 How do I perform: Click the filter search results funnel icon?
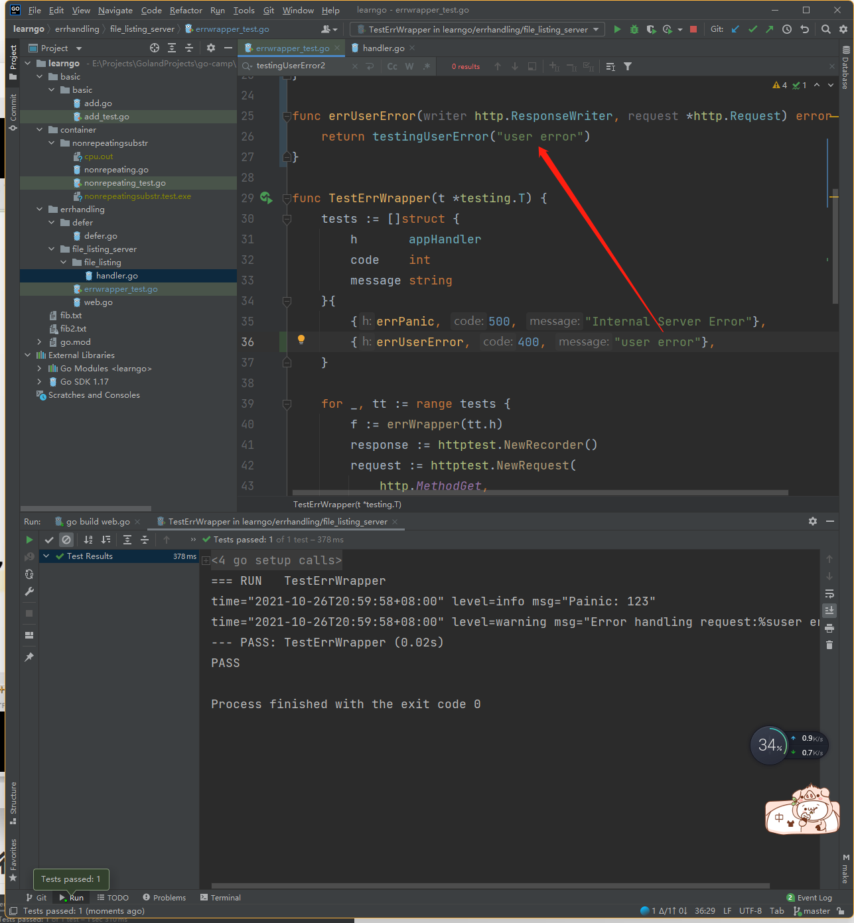point(628,66)
